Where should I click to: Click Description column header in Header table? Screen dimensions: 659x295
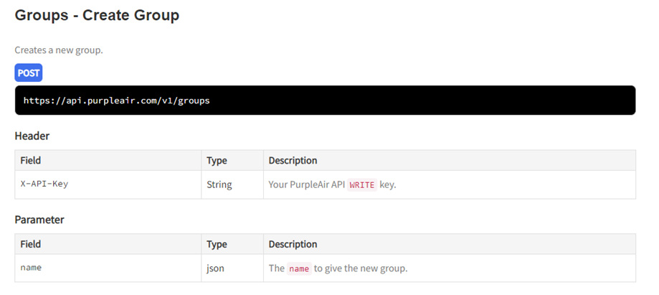click(x=293, y=160)
